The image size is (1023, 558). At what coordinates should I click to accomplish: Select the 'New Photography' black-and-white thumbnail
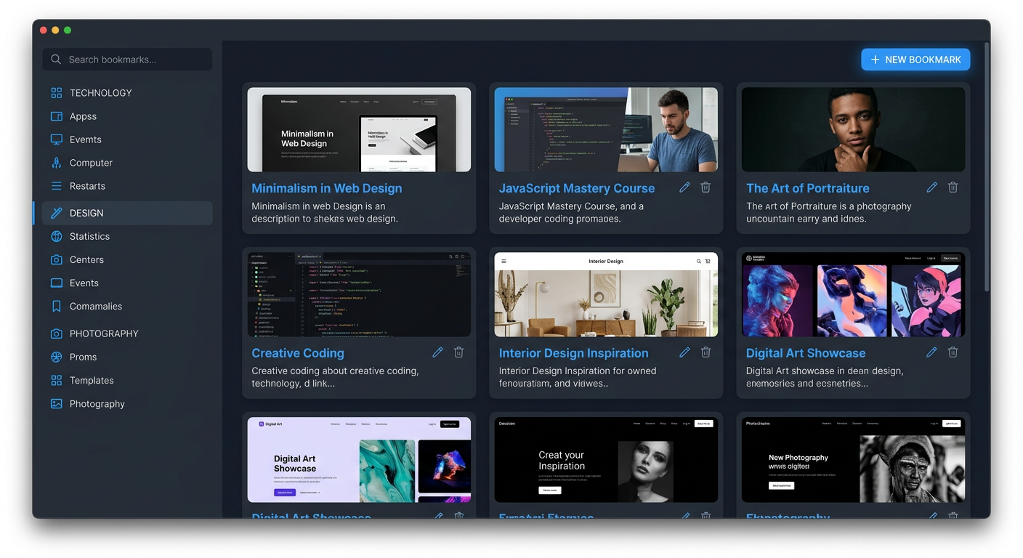point(853,460)
